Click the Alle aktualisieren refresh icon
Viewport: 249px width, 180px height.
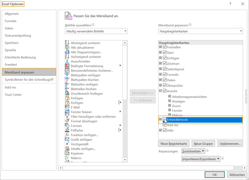pos(67,47)
